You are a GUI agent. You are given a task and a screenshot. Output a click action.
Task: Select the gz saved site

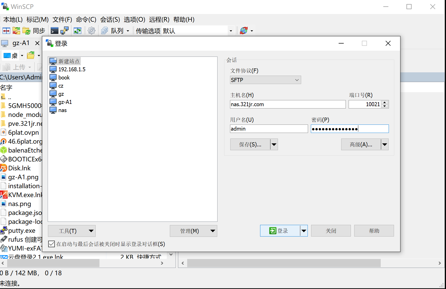click(x=57, y=94)
